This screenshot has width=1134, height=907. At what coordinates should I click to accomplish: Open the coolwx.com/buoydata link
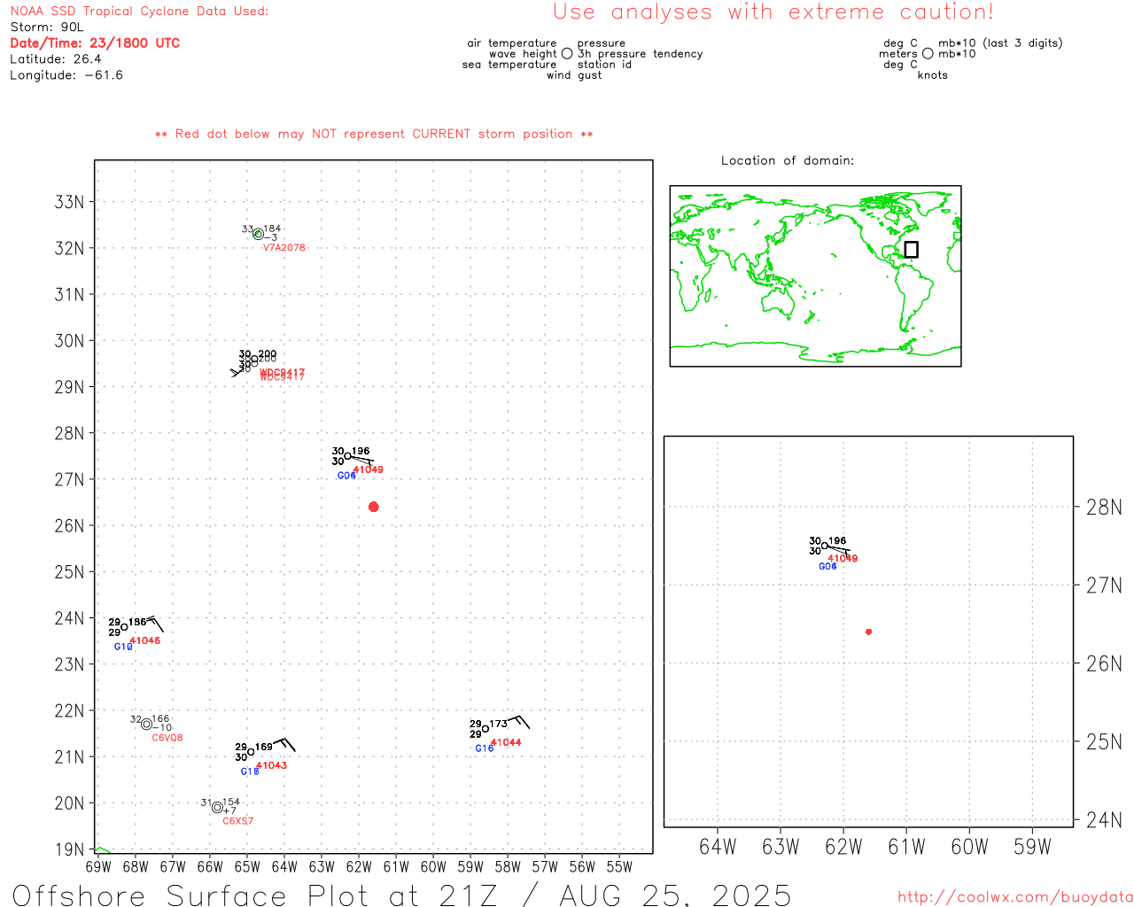click(x=1015, y=897)
